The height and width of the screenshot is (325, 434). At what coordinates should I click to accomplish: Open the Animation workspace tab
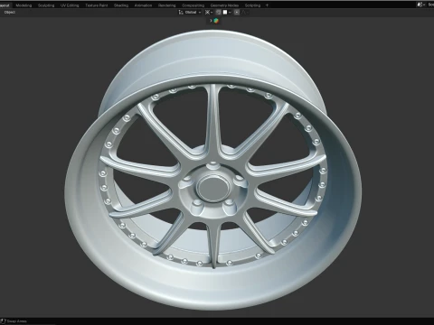(143, 5)
